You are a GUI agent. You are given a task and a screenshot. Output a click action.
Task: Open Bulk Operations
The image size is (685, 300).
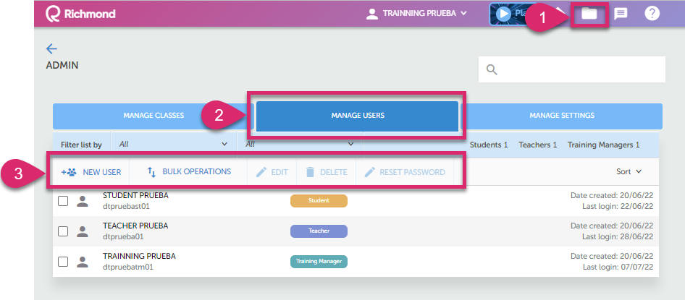[188, 172]
